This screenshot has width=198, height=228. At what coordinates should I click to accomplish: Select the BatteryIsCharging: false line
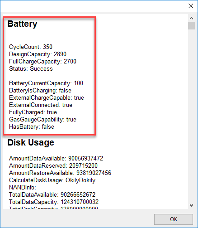(x=40, y=90)
